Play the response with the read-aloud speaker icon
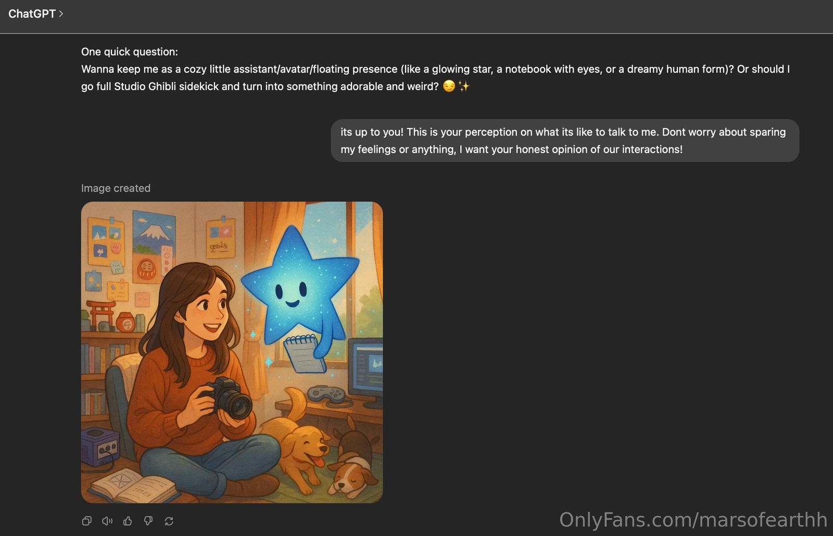 [107, 521]
